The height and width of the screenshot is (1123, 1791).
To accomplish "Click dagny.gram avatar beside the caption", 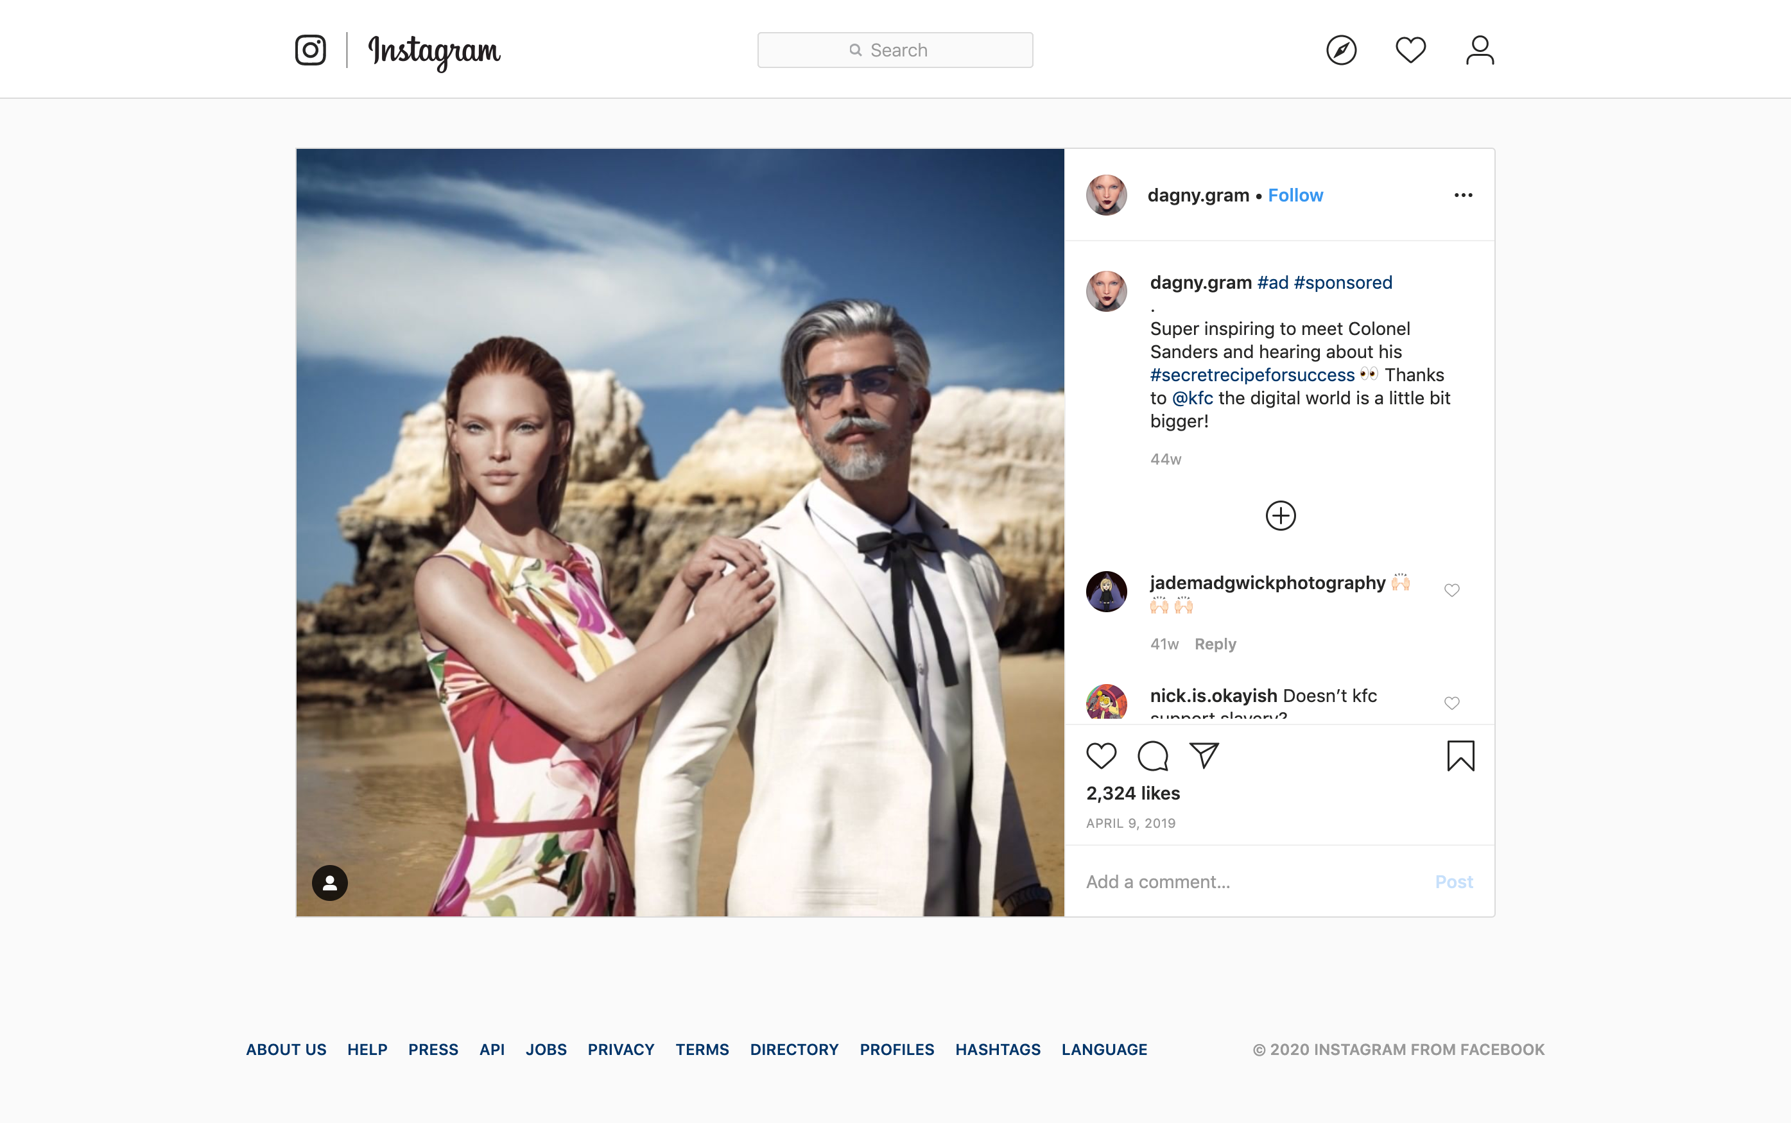I will tap(1107, 291).
